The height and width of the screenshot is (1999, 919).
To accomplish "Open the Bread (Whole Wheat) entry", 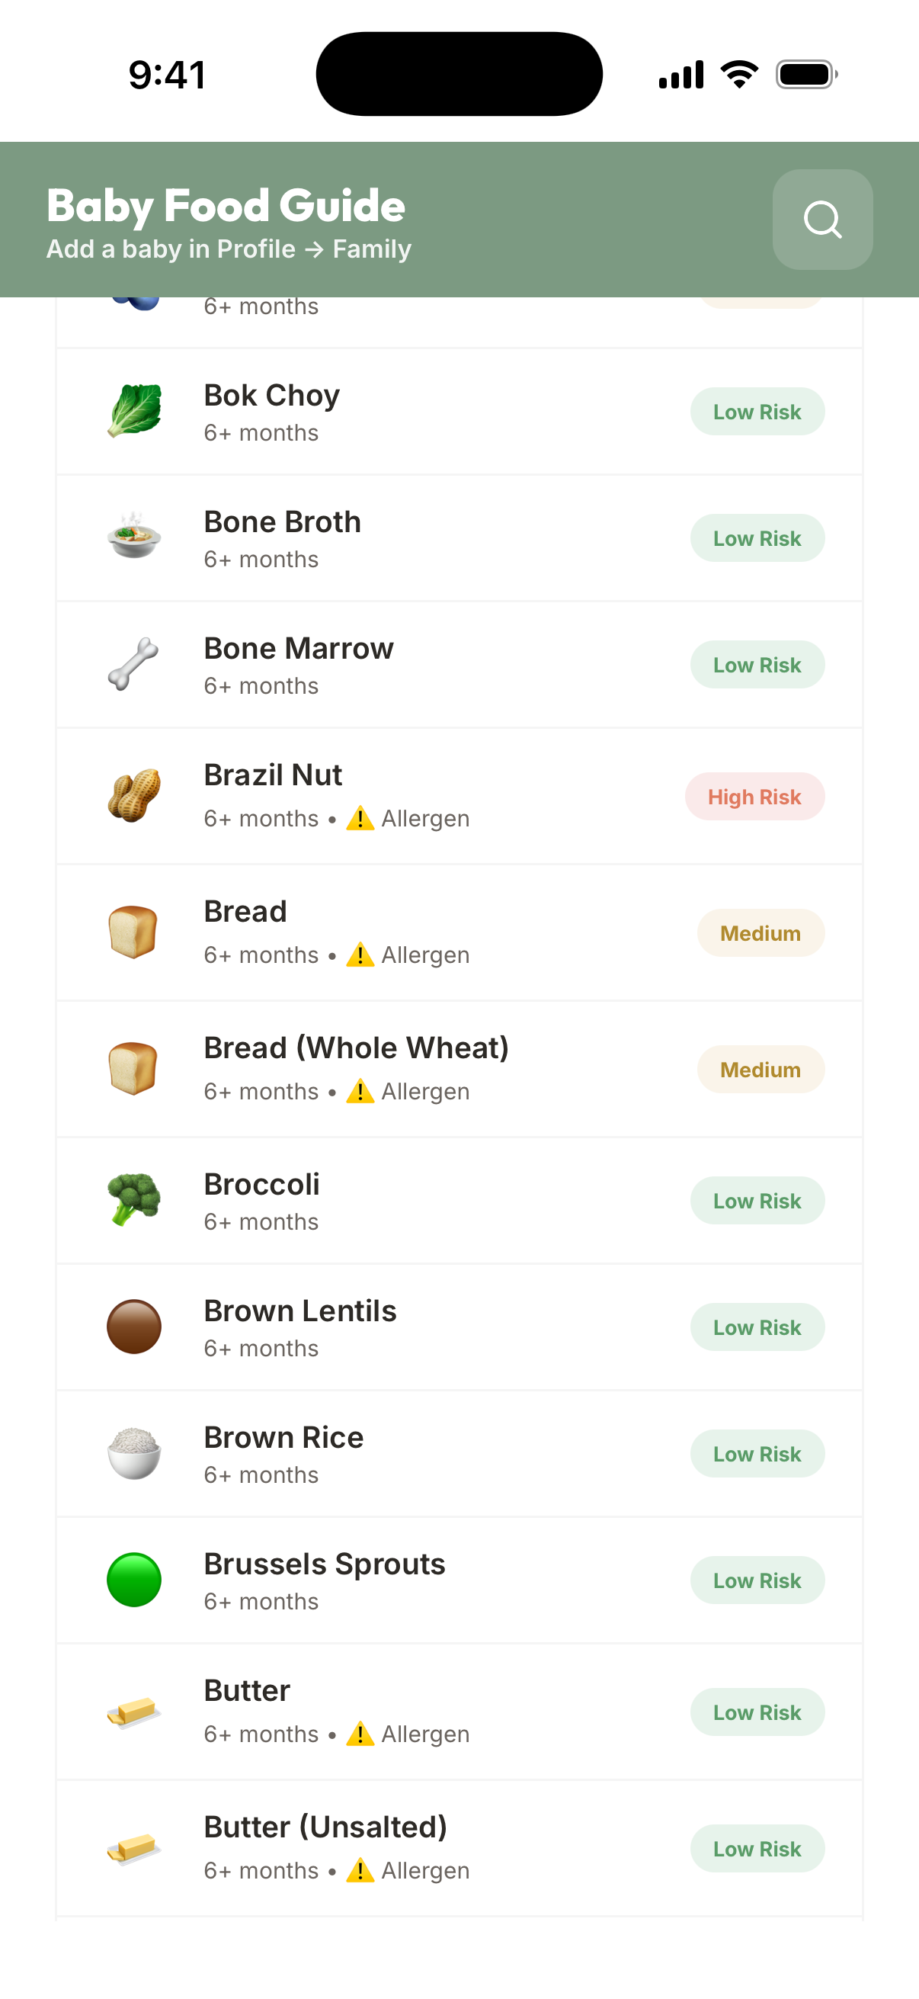I will [x=459, y=1069].
